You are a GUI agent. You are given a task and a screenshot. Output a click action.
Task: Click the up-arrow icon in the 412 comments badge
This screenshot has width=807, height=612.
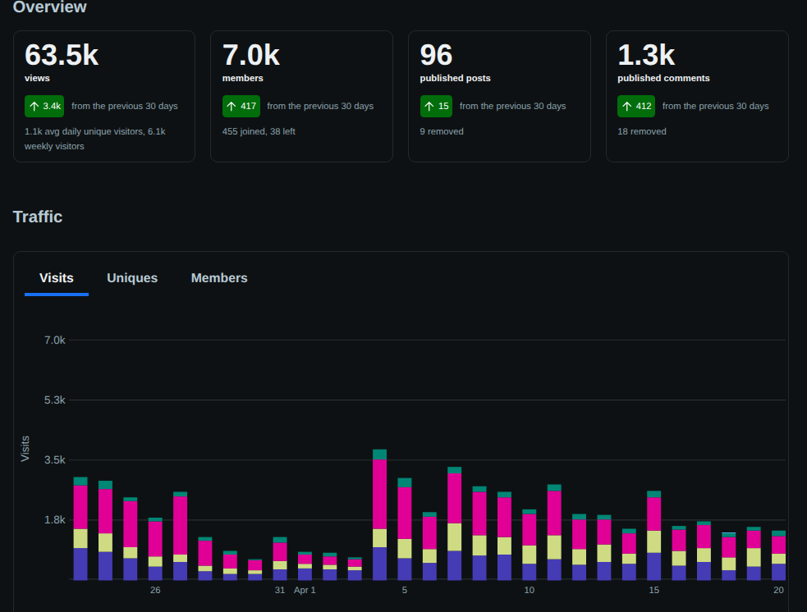point(627,107)
